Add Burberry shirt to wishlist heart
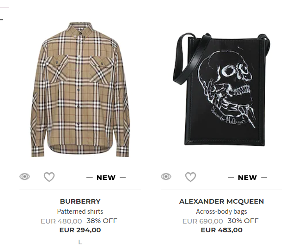This screenshot has height=248, width=298. (x=49, y=177)
